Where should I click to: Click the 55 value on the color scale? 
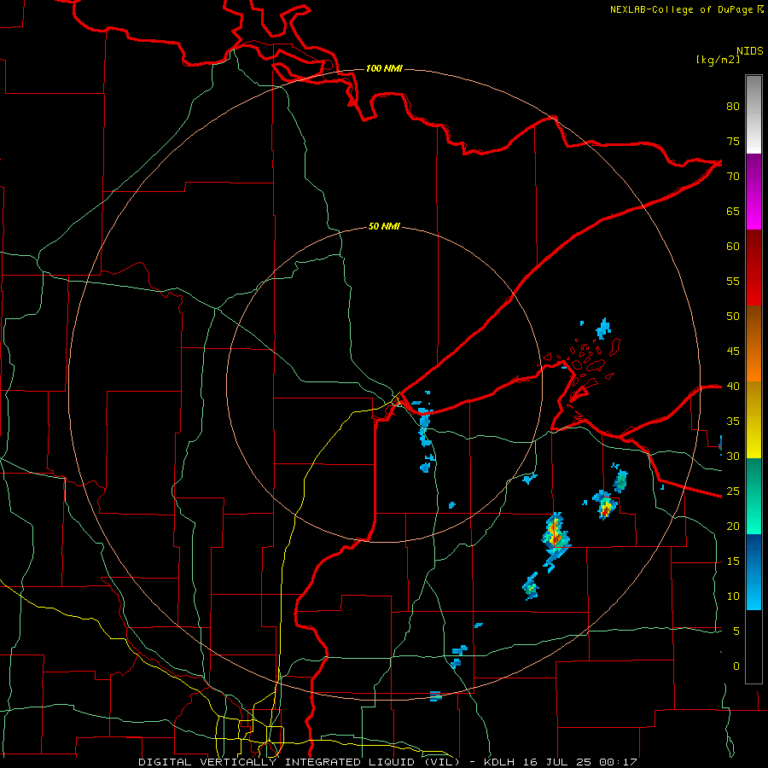pos(733,282)
